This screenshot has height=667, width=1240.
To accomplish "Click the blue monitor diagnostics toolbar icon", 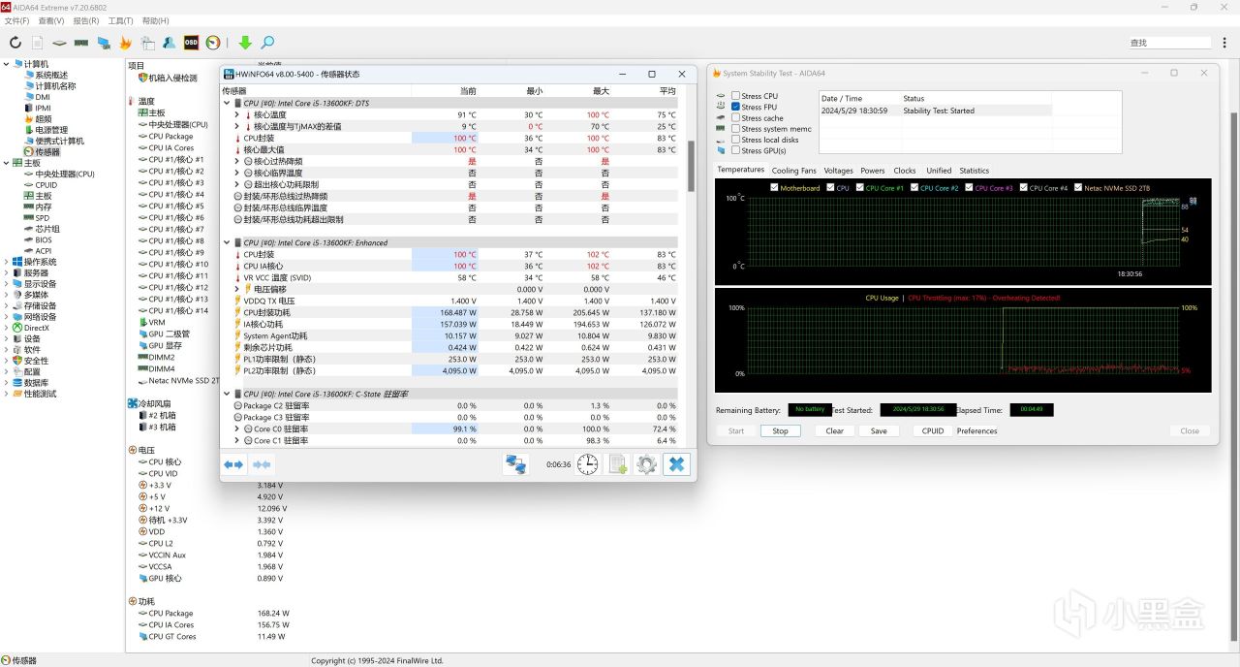I will pos(104,43).
